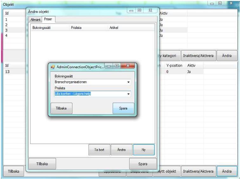Maximize the Objekt main window
The height and width of the screenshot is (179, 240).
pyautogui.click(x=220, y=3)
